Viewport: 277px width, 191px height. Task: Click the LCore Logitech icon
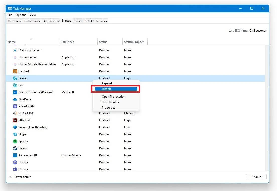click(15, 78)
